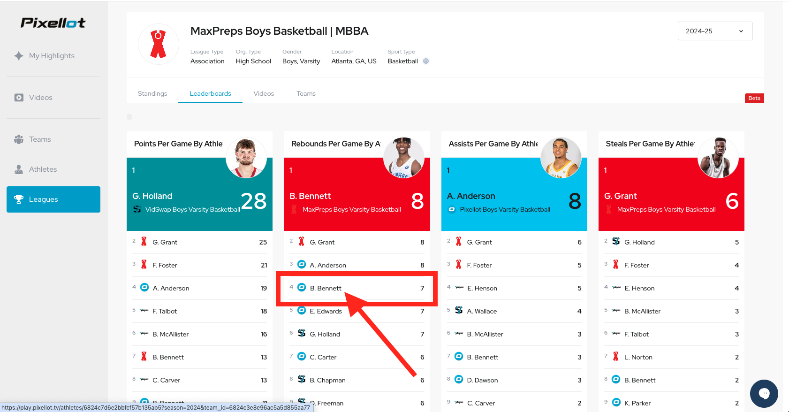Open G. Grant in Steals leader card

(x=621, y=196)
